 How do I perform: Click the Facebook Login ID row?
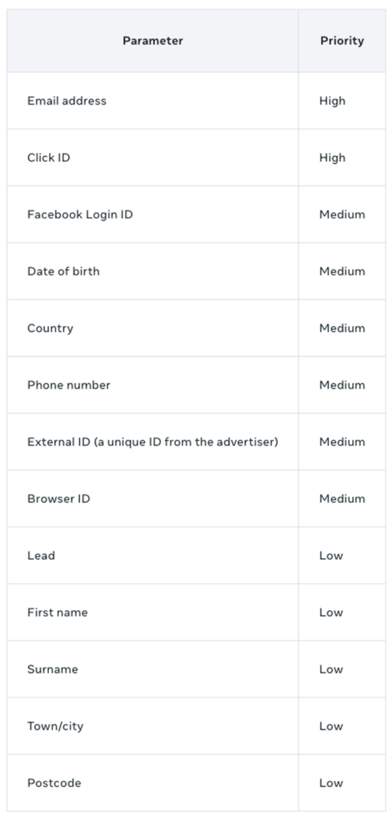tap(197, 214)
